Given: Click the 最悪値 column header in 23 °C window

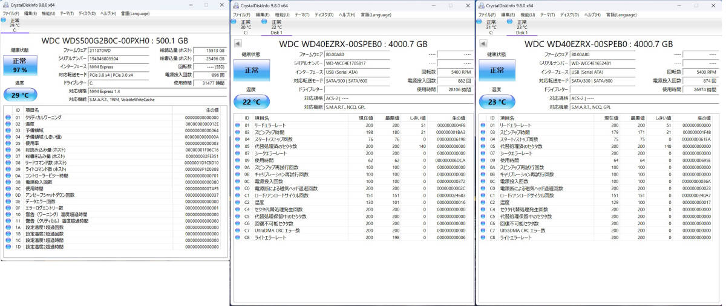Looking at the screenshot, I should (x=638, y=118).
